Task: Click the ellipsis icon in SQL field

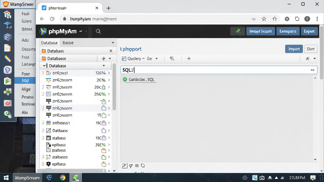Action: click(x=312, y=70)
